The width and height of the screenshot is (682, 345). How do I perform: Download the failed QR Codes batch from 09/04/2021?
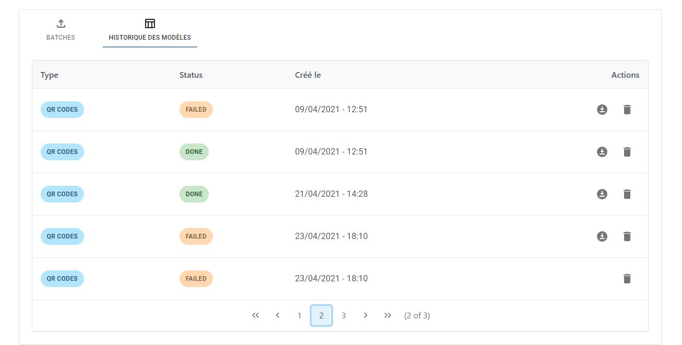pyautogui.click(x=602, y=109)
